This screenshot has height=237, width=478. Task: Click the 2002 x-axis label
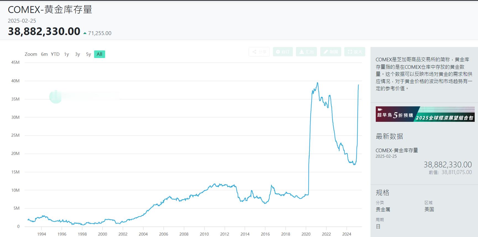[123, 234]
